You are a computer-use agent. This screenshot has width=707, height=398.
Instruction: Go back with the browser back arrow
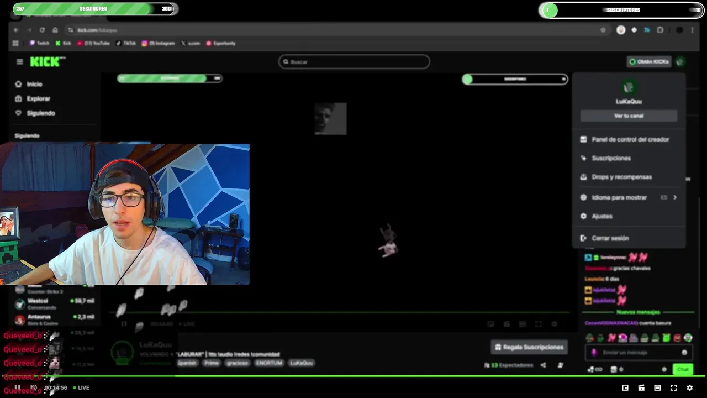pos(16,30)
